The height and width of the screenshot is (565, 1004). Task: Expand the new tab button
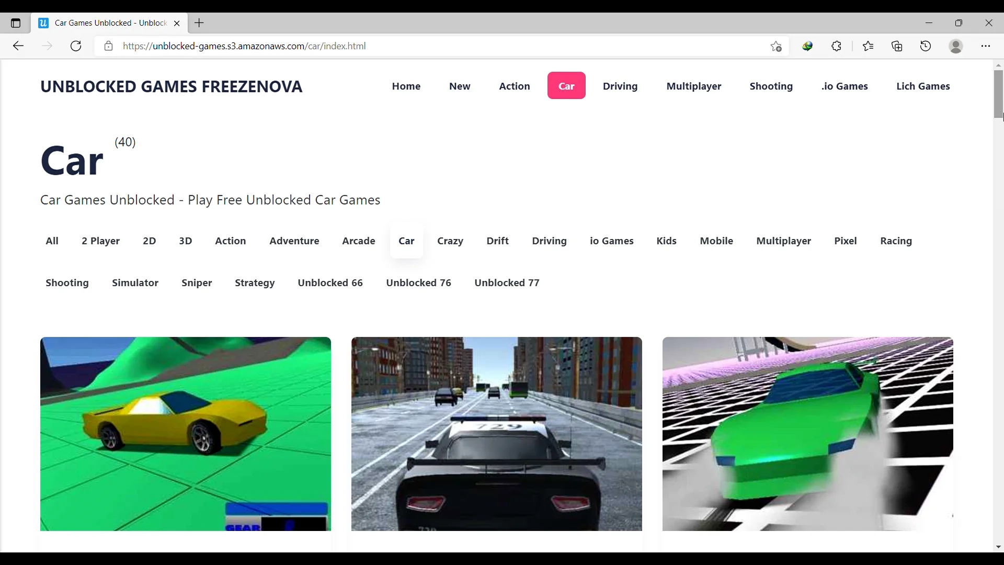coord(199,23)
